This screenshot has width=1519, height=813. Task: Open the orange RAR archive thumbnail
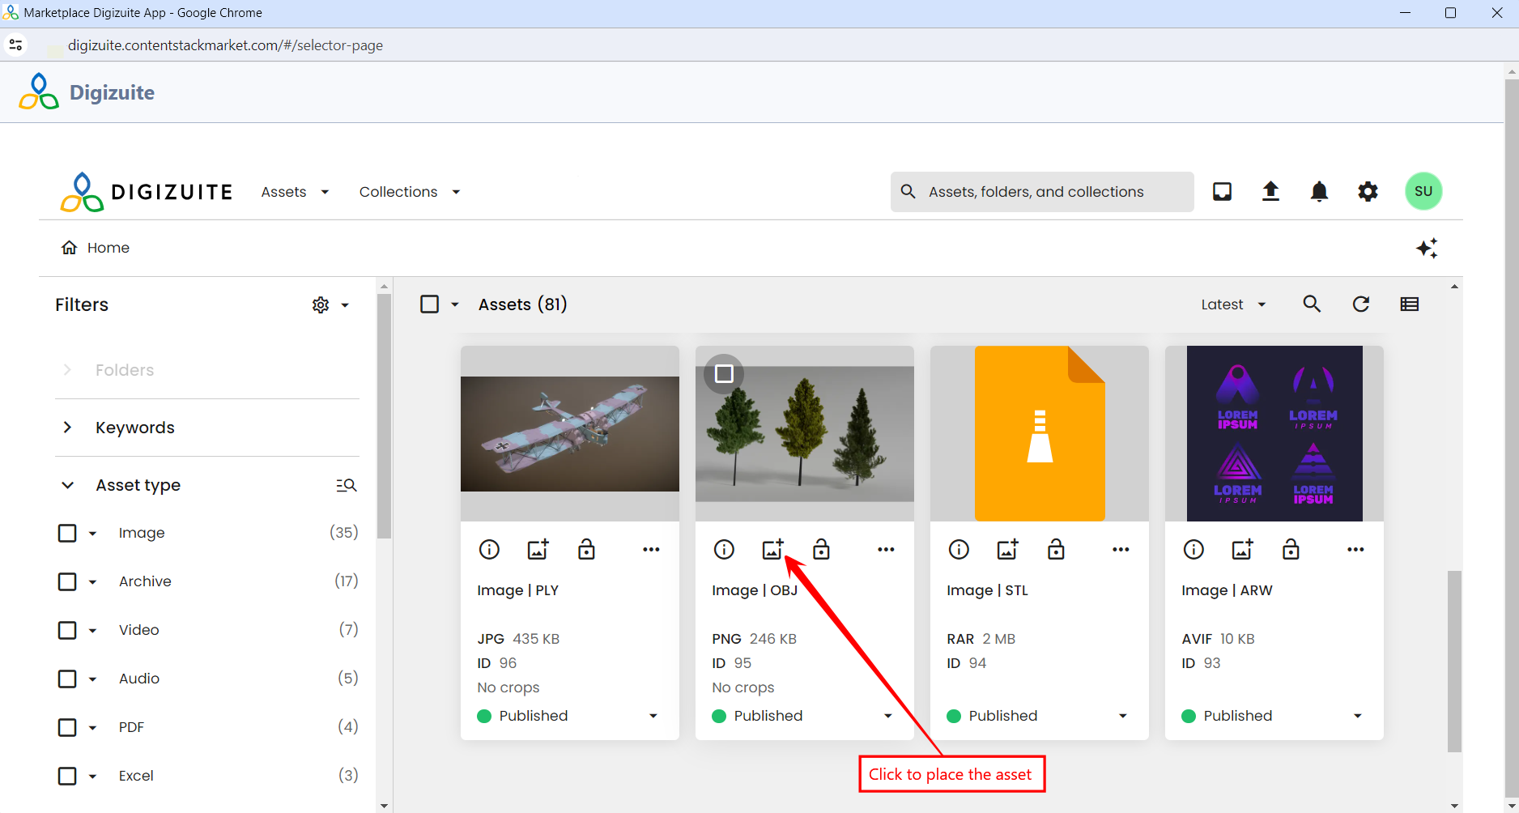[1040, 433]
